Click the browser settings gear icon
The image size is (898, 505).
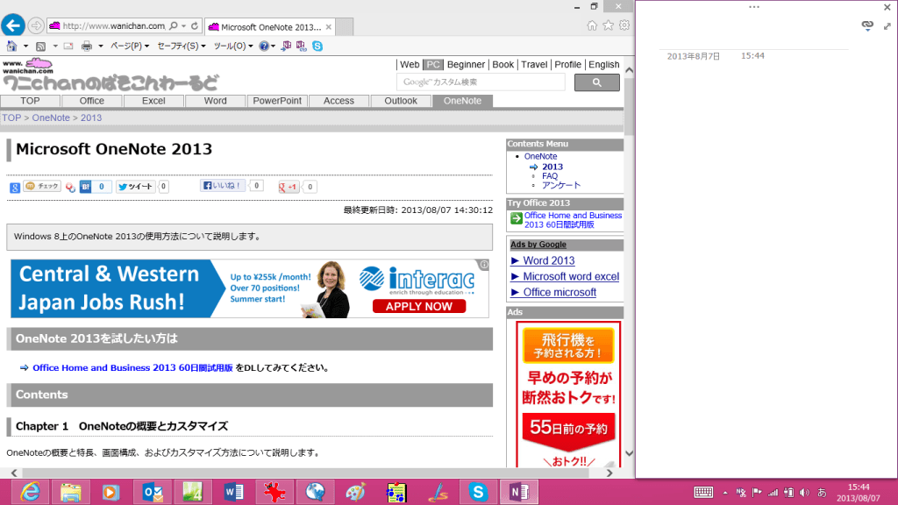(x=624, y=25)
